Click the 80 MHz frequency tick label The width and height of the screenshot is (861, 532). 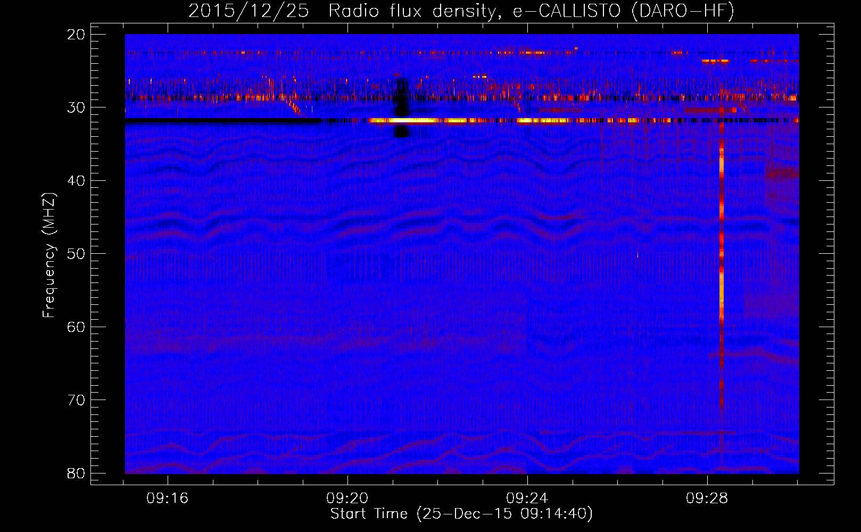point(76,473)
